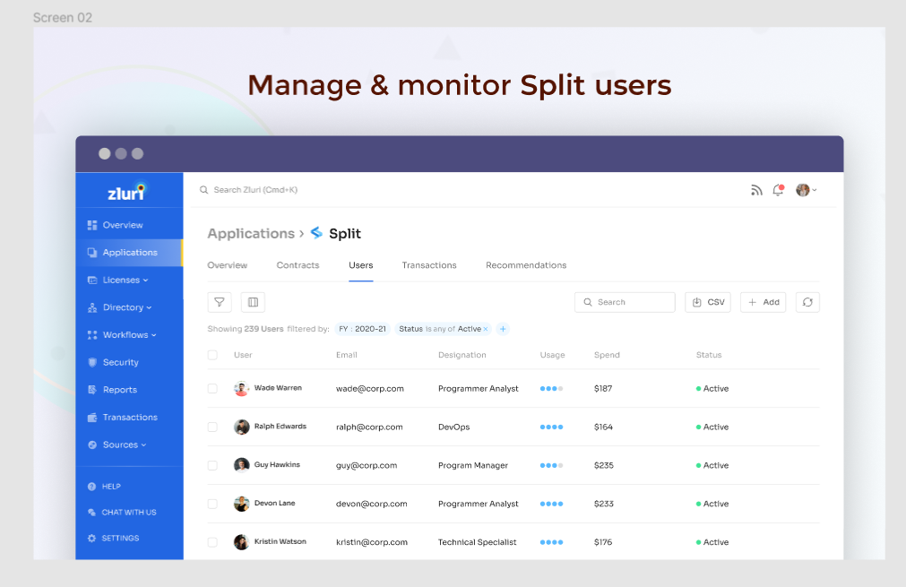Screen dimensions: 906x587
Task: Check the box for Ralph Edwards
Action: (x=212, y=427)
